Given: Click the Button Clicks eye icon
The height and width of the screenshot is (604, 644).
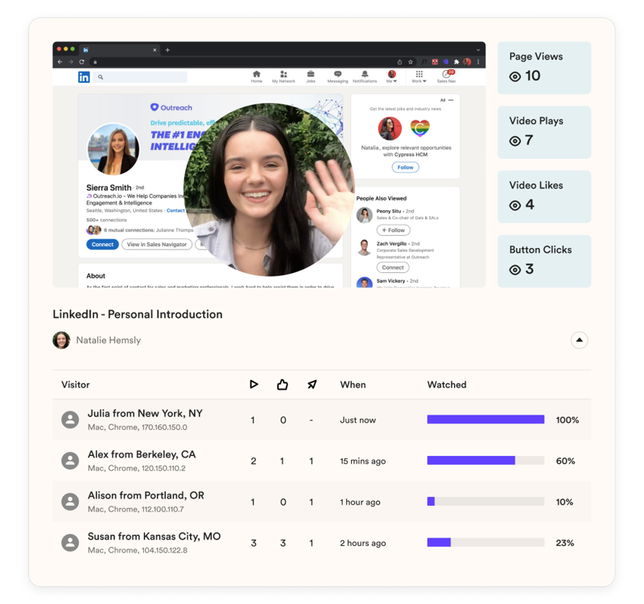Looking at the screenshot, I should [x=515, y=270].
